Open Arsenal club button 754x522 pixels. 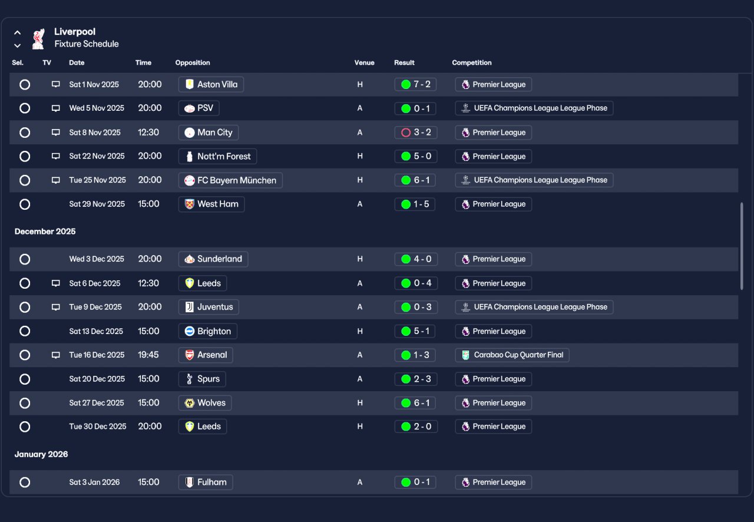206,355
